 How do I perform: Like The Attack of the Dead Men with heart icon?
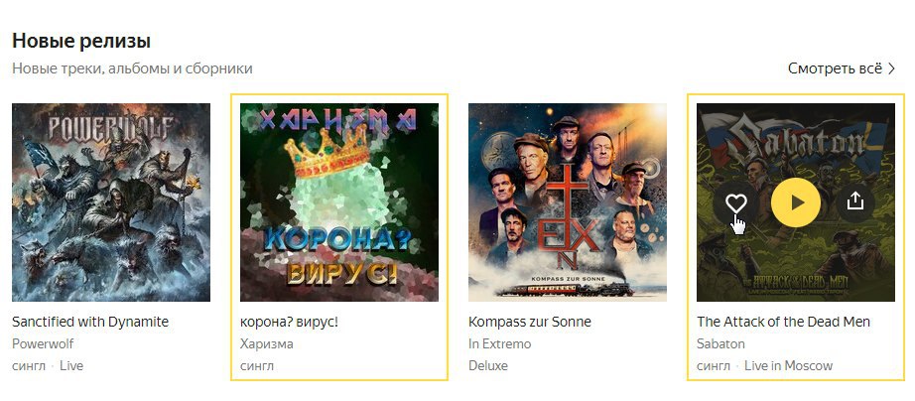pyautogui.click(x=736, y=202)
